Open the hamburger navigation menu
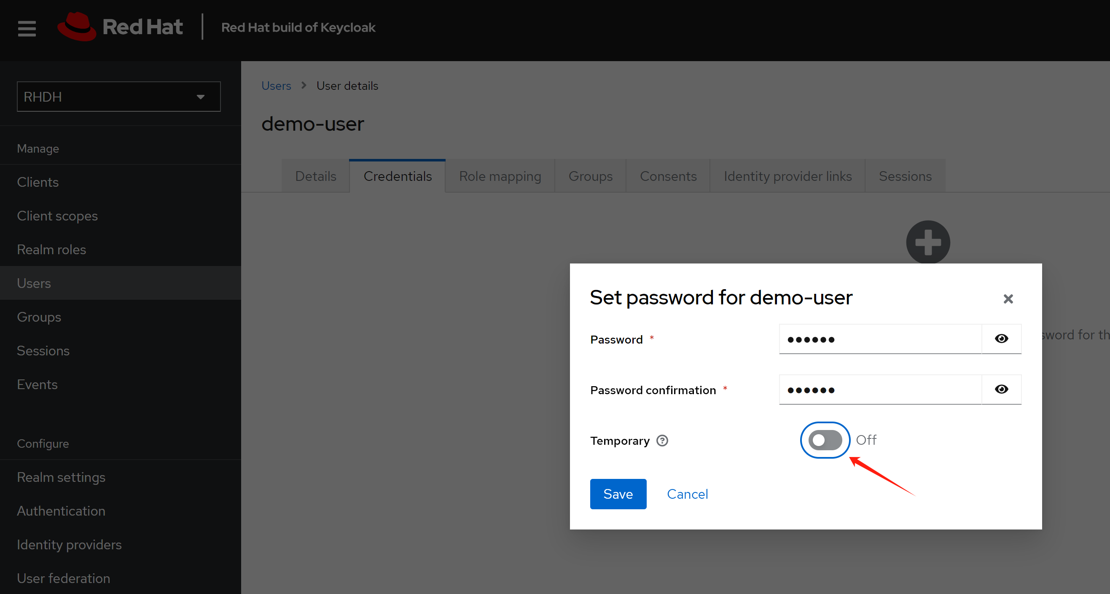Screen dimensions: 1110x594 coord(27,28)
